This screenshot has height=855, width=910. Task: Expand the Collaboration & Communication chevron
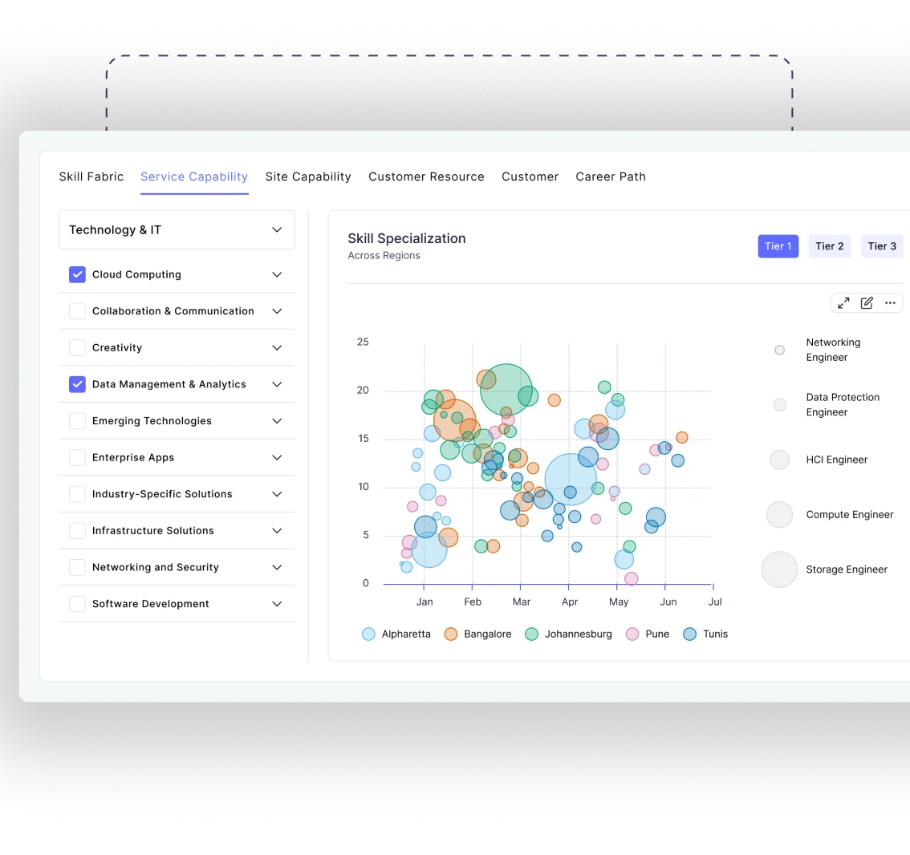click(x=277, y=311)
